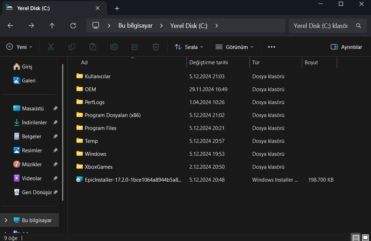The image size is (371, 241).
Task: Click the Yerel Disk search field
Action: click(x=320, y=25)
